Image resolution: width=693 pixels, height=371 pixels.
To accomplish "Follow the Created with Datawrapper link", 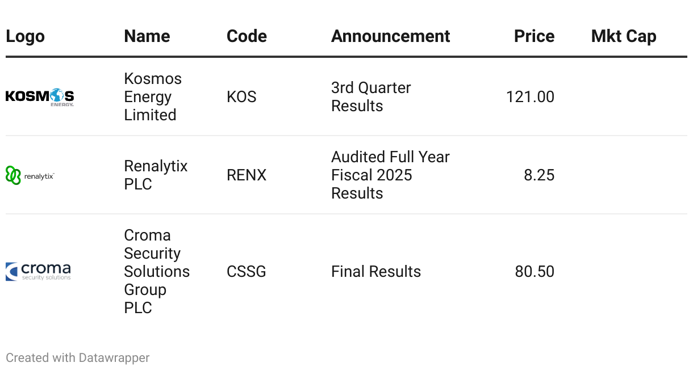I will tap(78, 358).
